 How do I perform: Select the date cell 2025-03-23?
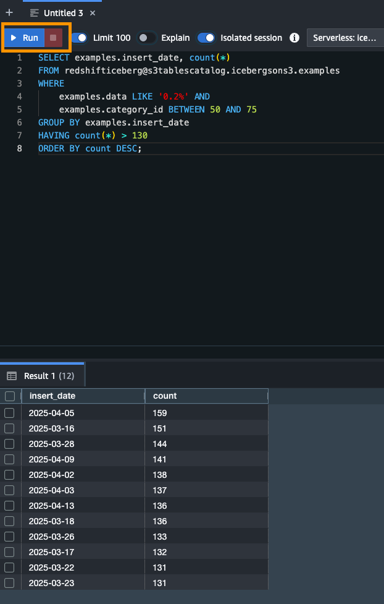(x=83, y=582)
